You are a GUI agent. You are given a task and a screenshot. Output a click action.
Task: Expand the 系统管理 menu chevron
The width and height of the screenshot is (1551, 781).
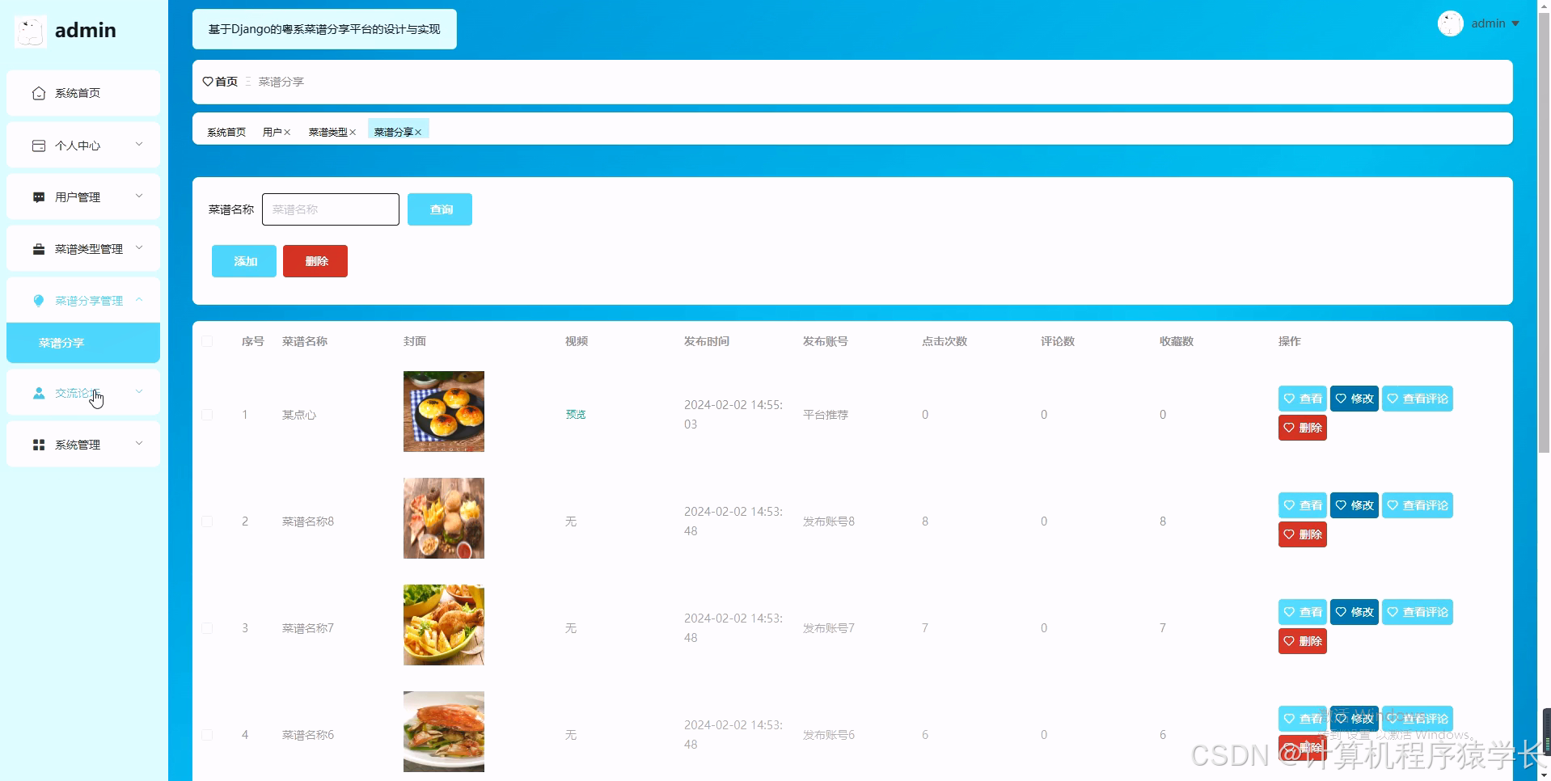139,444
